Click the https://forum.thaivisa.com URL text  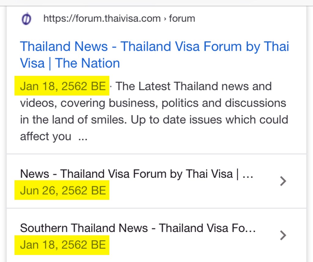(x=102, y=19)
